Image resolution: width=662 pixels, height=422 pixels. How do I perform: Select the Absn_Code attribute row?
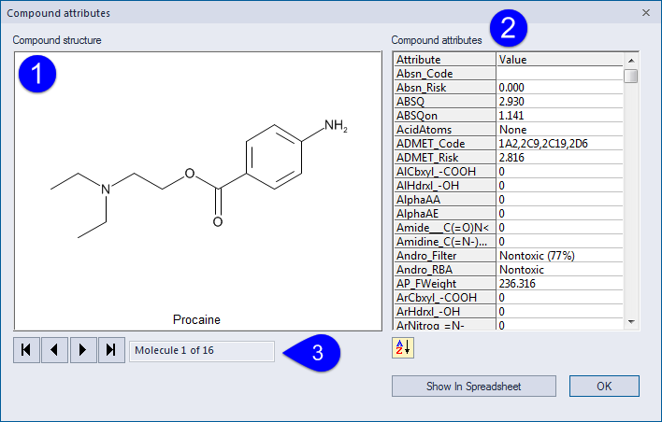[x=509, y=74]
